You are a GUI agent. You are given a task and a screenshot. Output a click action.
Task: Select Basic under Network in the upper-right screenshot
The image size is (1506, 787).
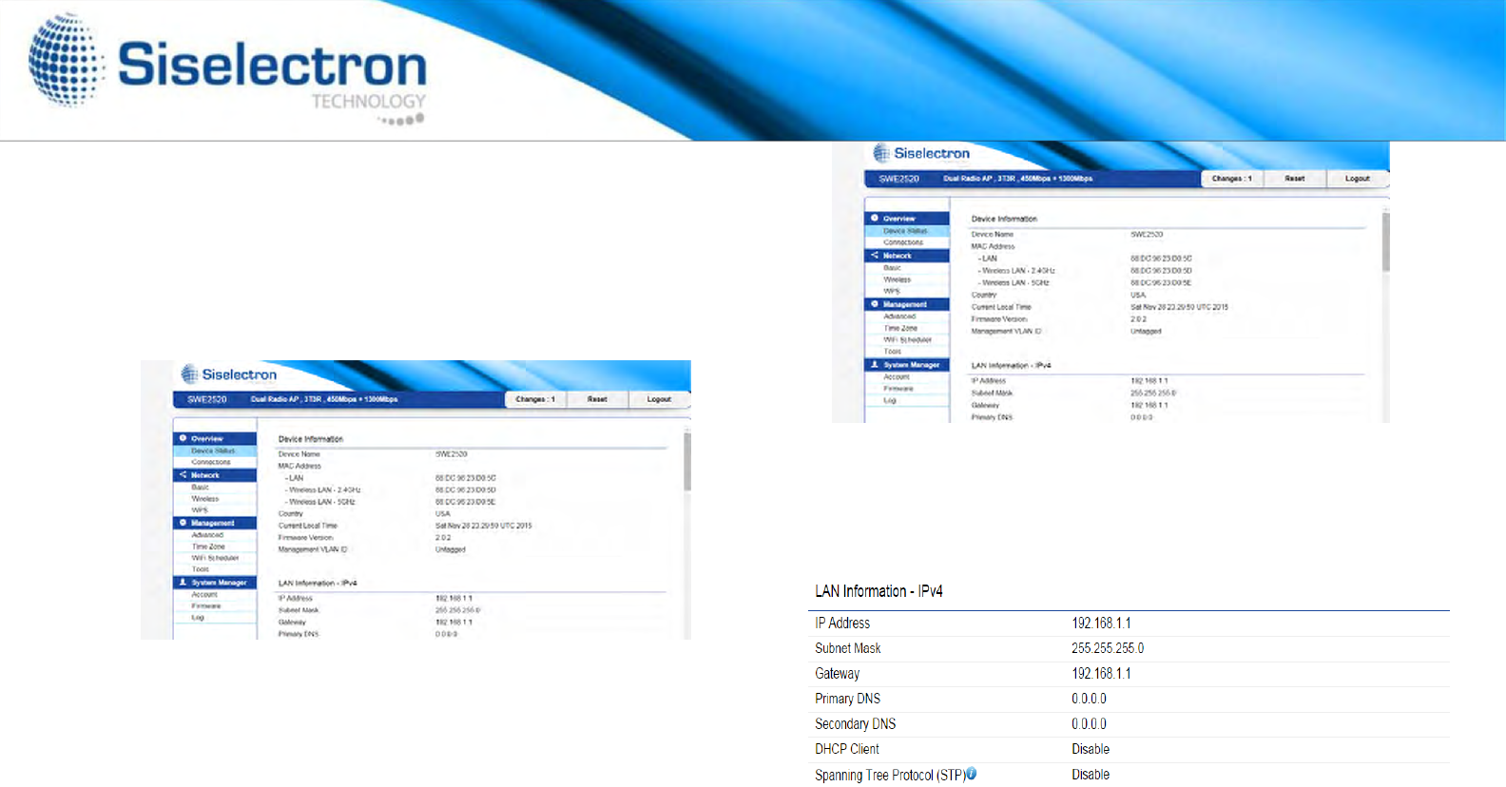892,268
